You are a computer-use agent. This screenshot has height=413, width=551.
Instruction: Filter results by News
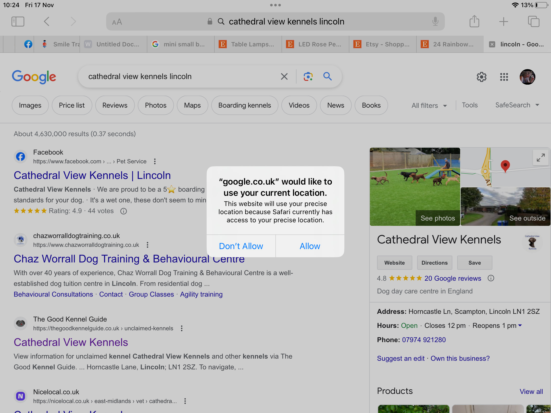(x=336, y=105)
